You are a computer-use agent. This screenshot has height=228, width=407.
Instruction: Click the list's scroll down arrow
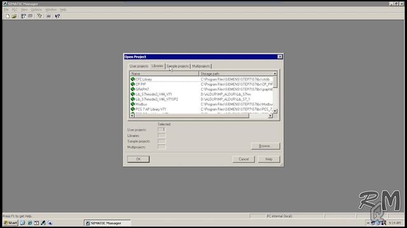pos(275,111)
